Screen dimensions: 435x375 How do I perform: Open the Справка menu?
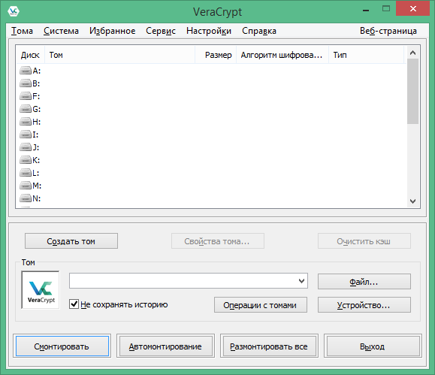[x=259, y=31]
